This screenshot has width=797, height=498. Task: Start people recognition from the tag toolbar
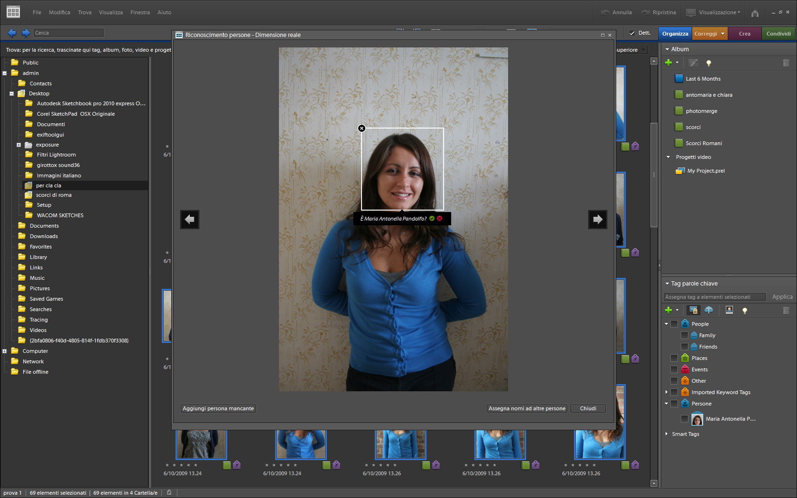coord(729,310)
